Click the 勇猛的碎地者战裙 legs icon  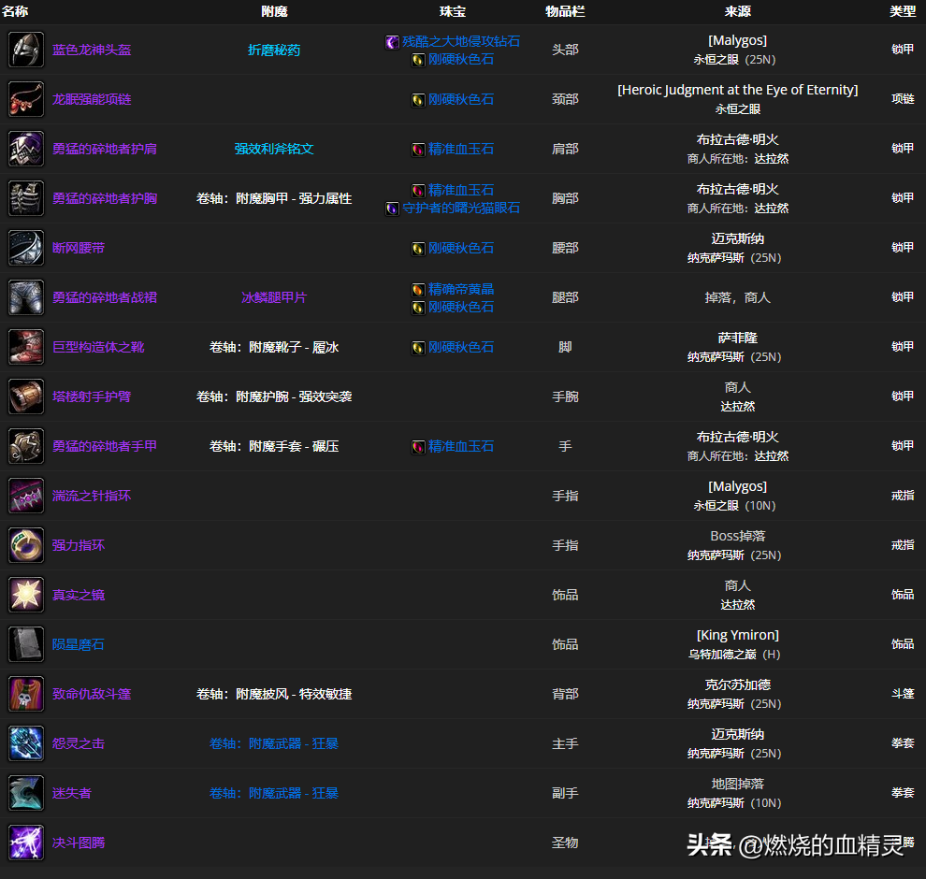(26, 297)
